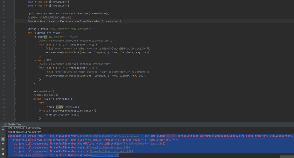Toggle soft-wrap in the run console
Viewport: 294px width, 158px height.
pos(3,139)
